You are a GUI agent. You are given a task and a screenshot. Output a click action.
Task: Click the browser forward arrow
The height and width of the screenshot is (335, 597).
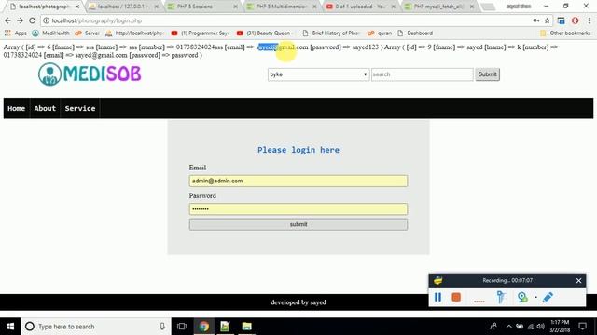(x=20, y=20)
